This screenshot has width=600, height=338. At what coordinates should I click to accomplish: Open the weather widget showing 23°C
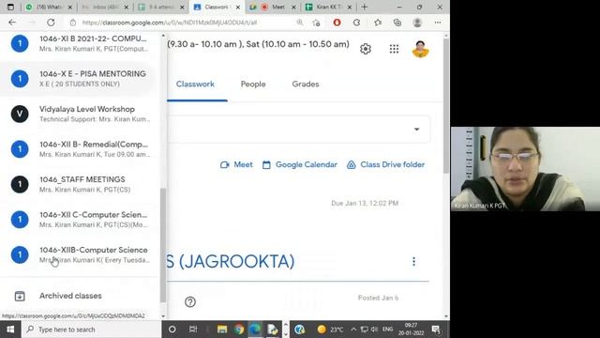[330, 330]
